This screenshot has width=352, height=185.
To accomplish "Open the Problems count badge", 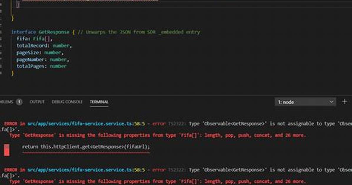I will point(19,102).
